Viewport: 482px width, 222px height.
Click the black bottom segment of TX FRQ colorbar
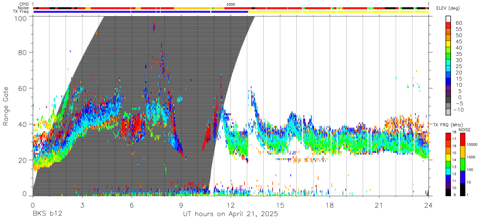[448, 191]
